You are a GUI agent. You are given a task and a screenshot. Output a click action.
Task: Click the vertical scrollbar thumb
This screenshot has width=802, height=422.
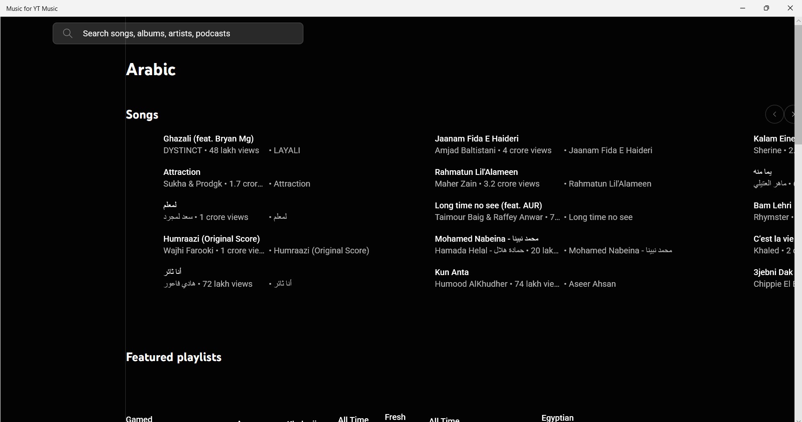point(798,84)
